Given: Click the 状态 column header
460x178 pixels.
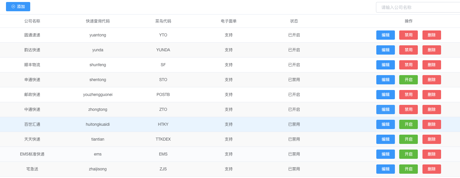Looking at the screenshot, I should click(x=294, y=21).
